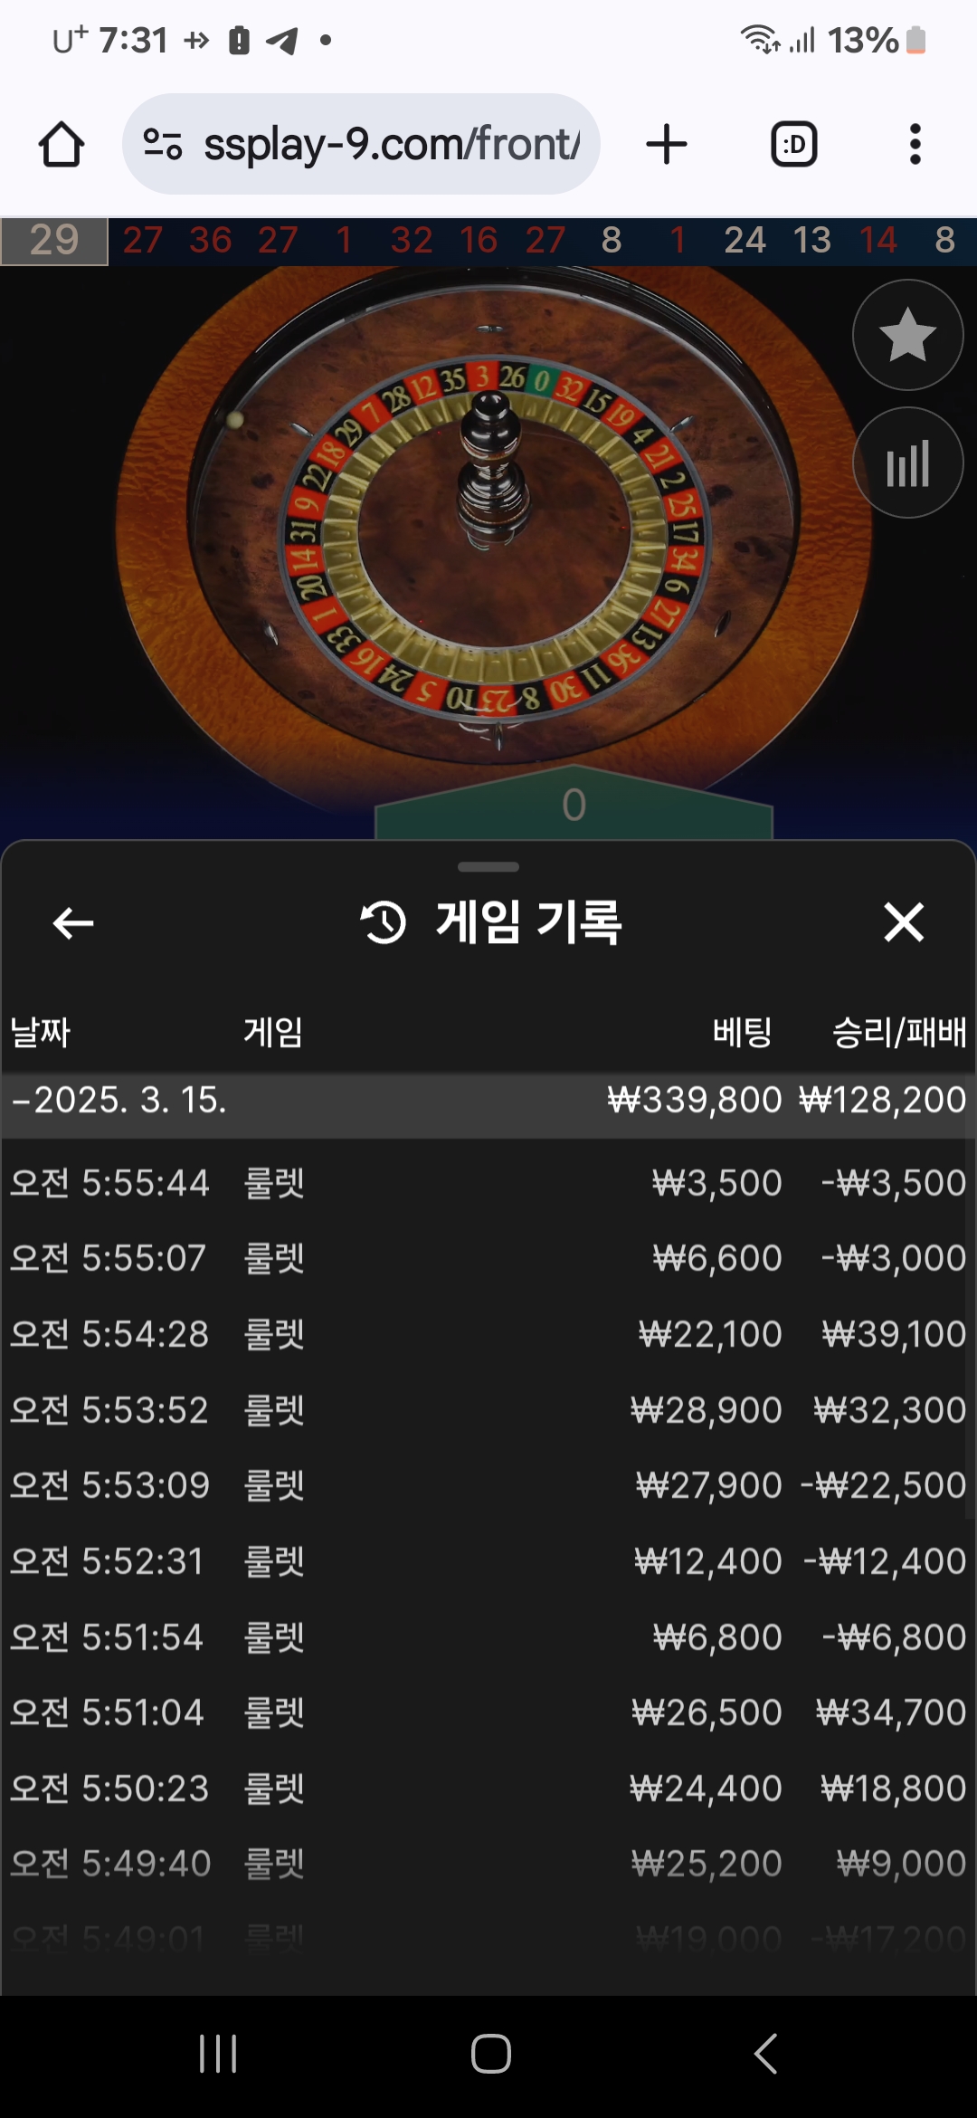Open the 5:55:44 roulette record
Viewport: 977px width, 2118px height.
tap(488, 1183)
